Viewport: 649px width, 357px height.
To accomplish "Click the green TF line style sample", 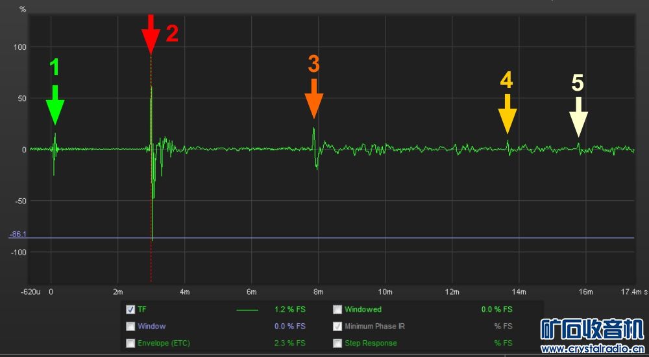I will pyautogui.click(x=247, y=310).
